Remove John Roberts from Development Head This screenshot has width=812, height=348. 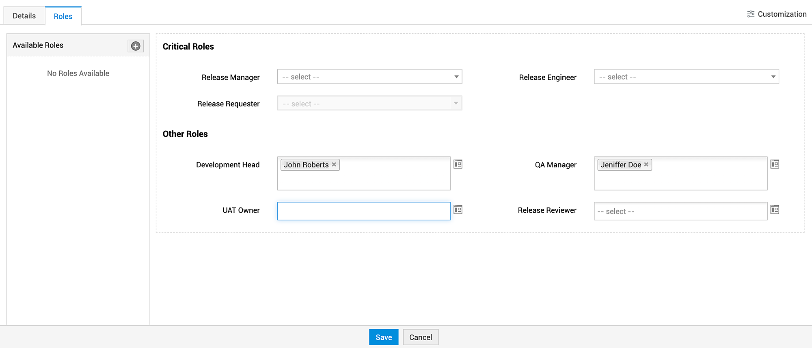click(x=334, y=164)
